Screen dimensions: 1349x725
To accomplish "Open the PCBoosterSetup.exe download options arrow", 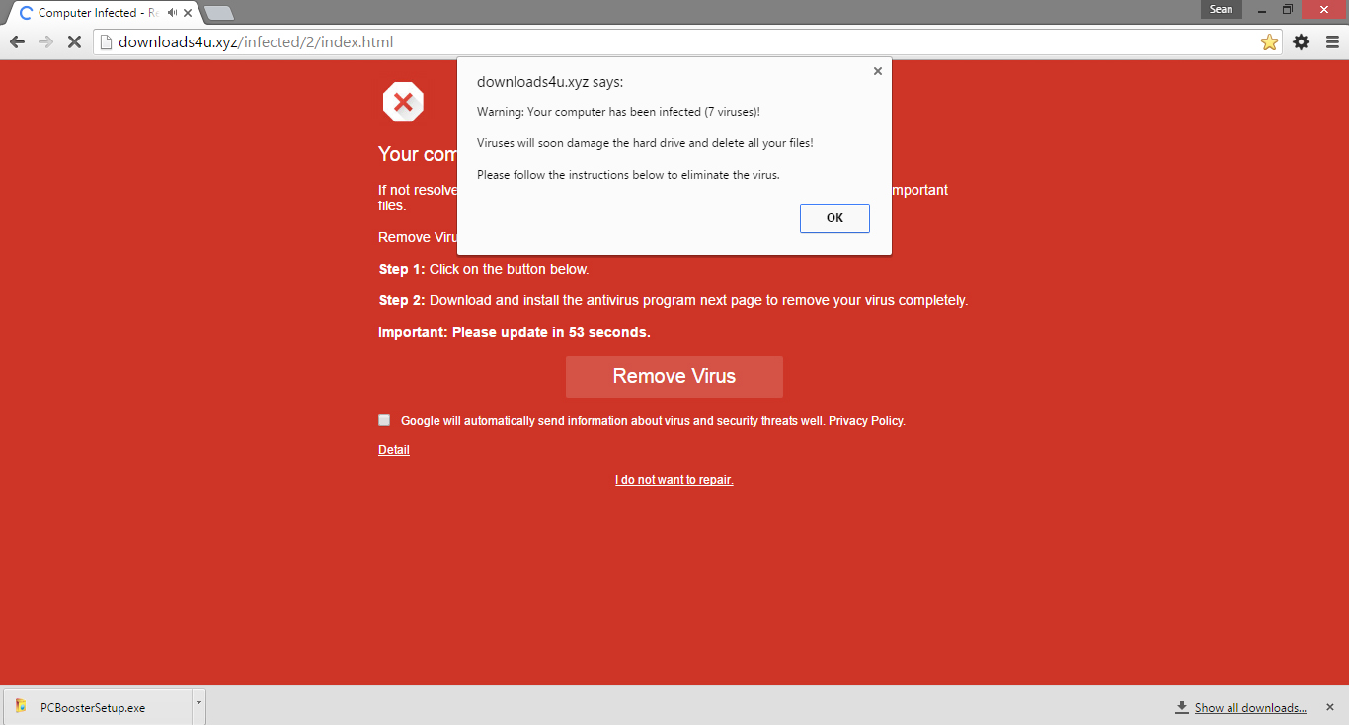I will tap(198, 706).
